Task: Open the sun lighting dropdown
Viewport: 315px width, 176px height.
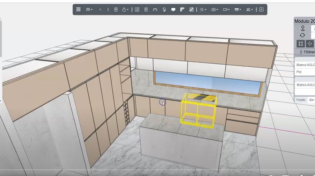Action: pos(203,10)
